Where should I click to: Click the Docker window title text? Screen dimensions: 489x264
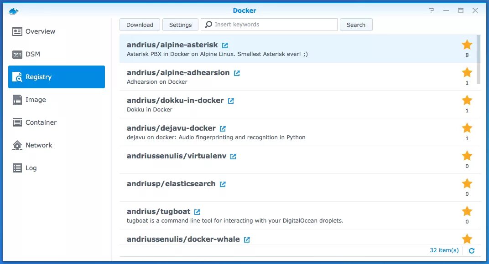[x=244, y=10]
